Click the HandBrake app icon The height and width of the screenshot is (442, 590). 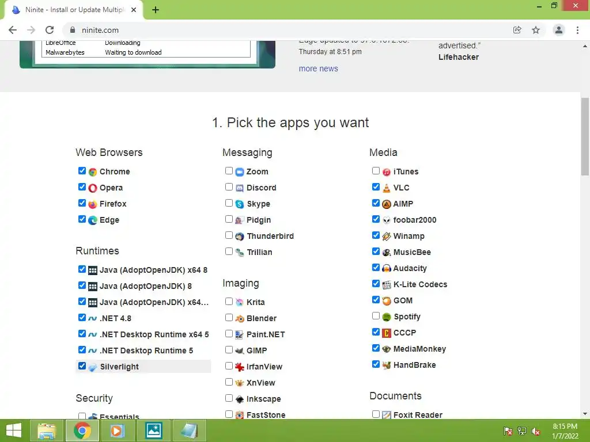(387, 365)
